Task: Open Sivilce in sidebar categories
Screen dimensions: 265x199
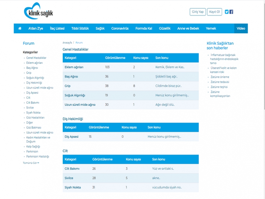Action: pyautogui.click(x=30, y=107)
